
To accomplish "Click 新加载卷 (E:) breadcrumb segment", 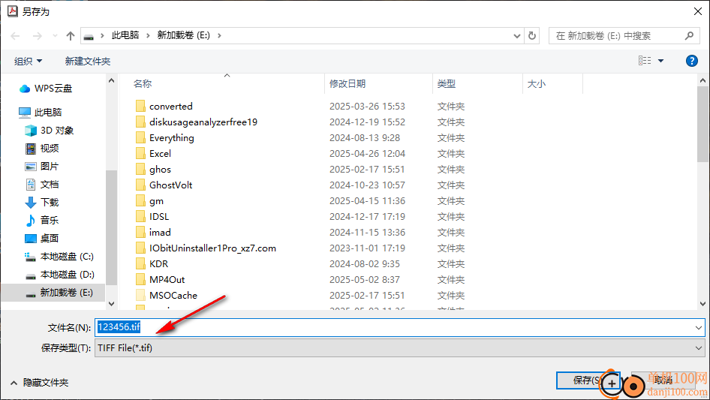I will click(183, 35).
